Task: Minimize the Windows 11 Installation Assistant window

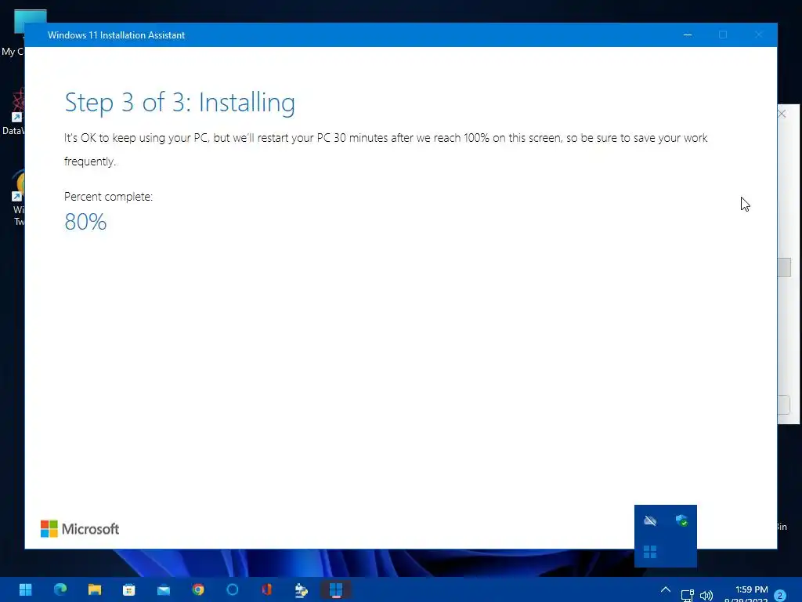Action: 688,34
